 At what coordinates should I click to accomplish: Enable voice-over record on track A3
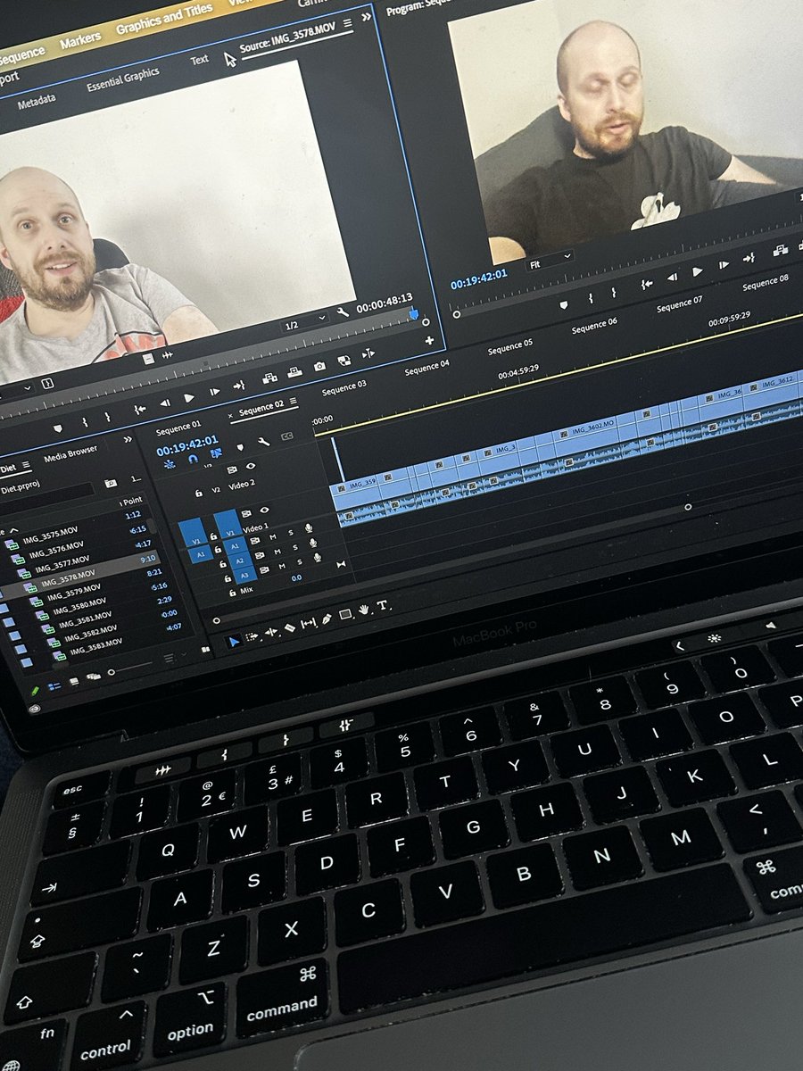tap(317, 557)
